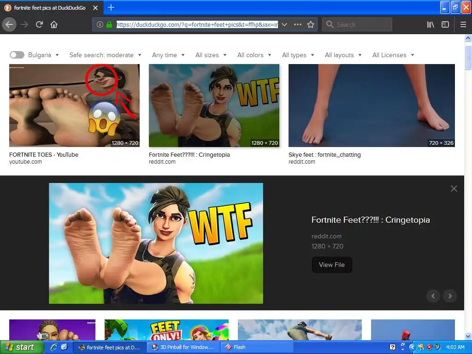The image size is (472, 354).
Task: Open the Firefox home page
Action: coord(54,24)
